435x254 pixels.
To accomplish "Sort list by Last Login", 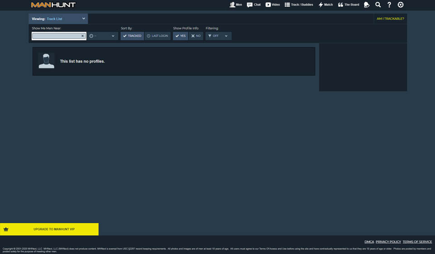I will [158, 36].
